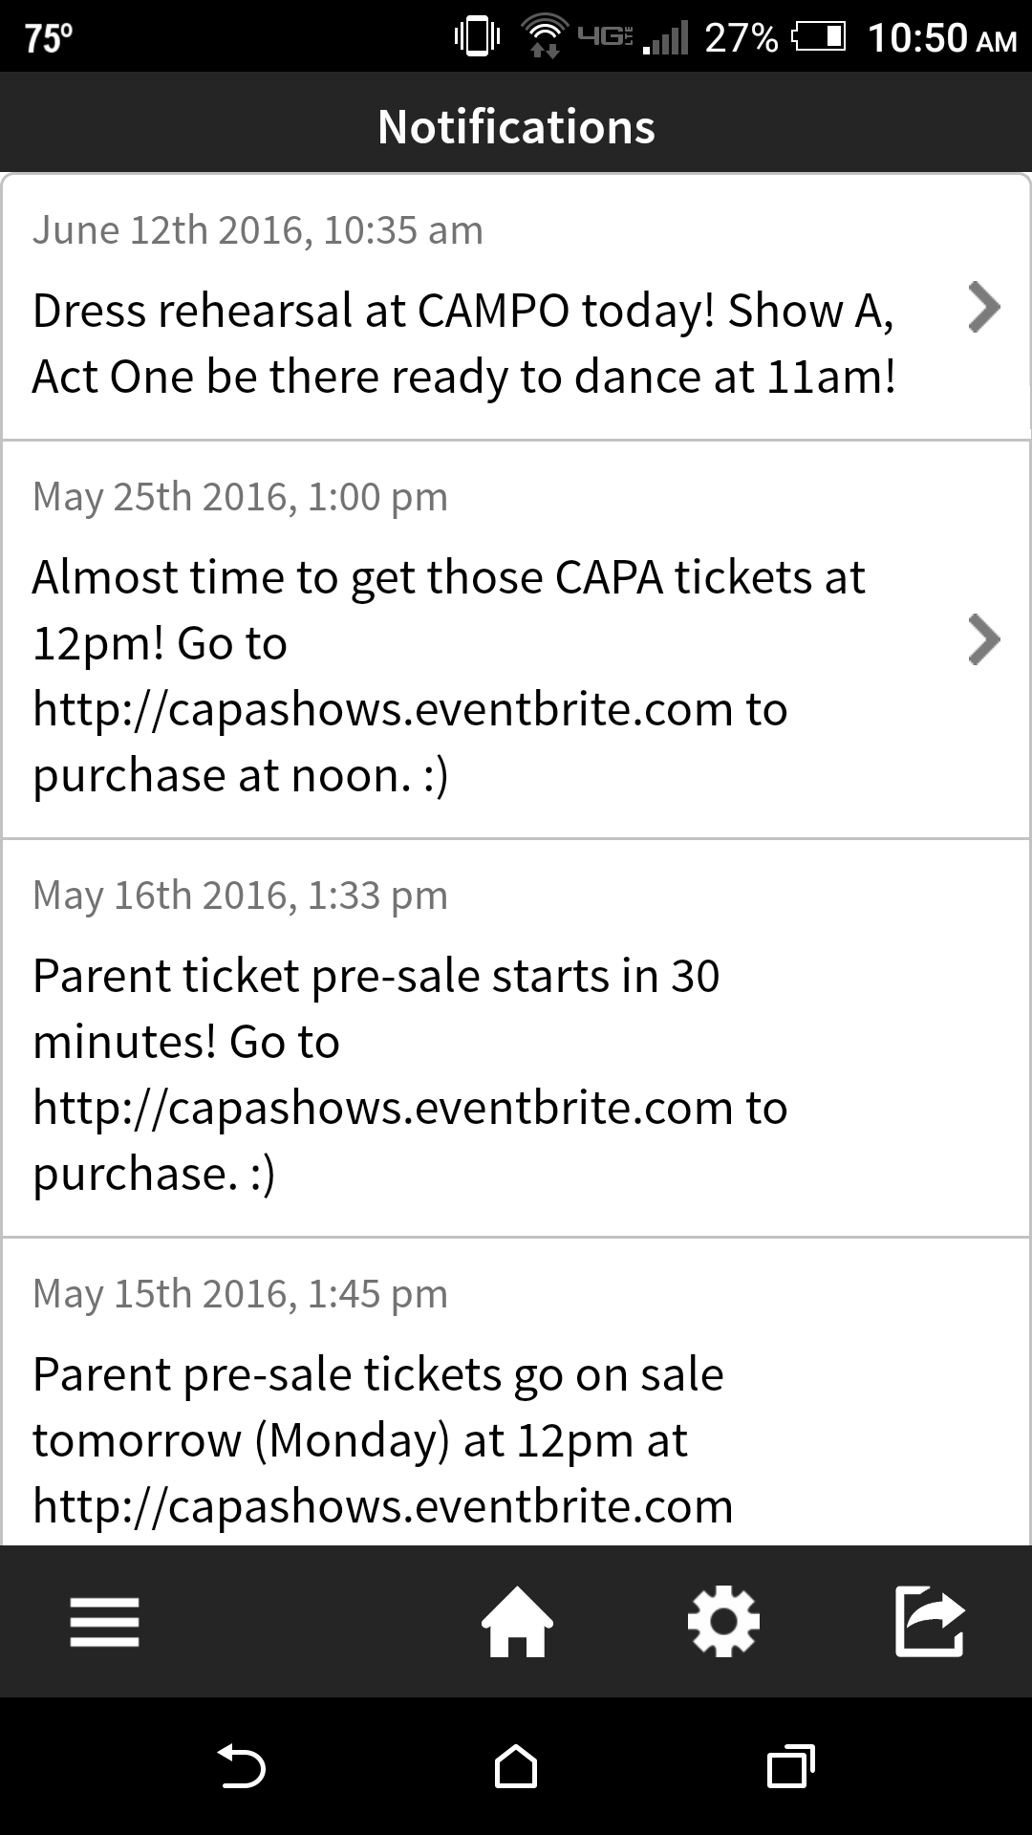1032x1835 pixels.
Task: Expand the Dress rehearsal notification chevron
Action: [984, 307]
